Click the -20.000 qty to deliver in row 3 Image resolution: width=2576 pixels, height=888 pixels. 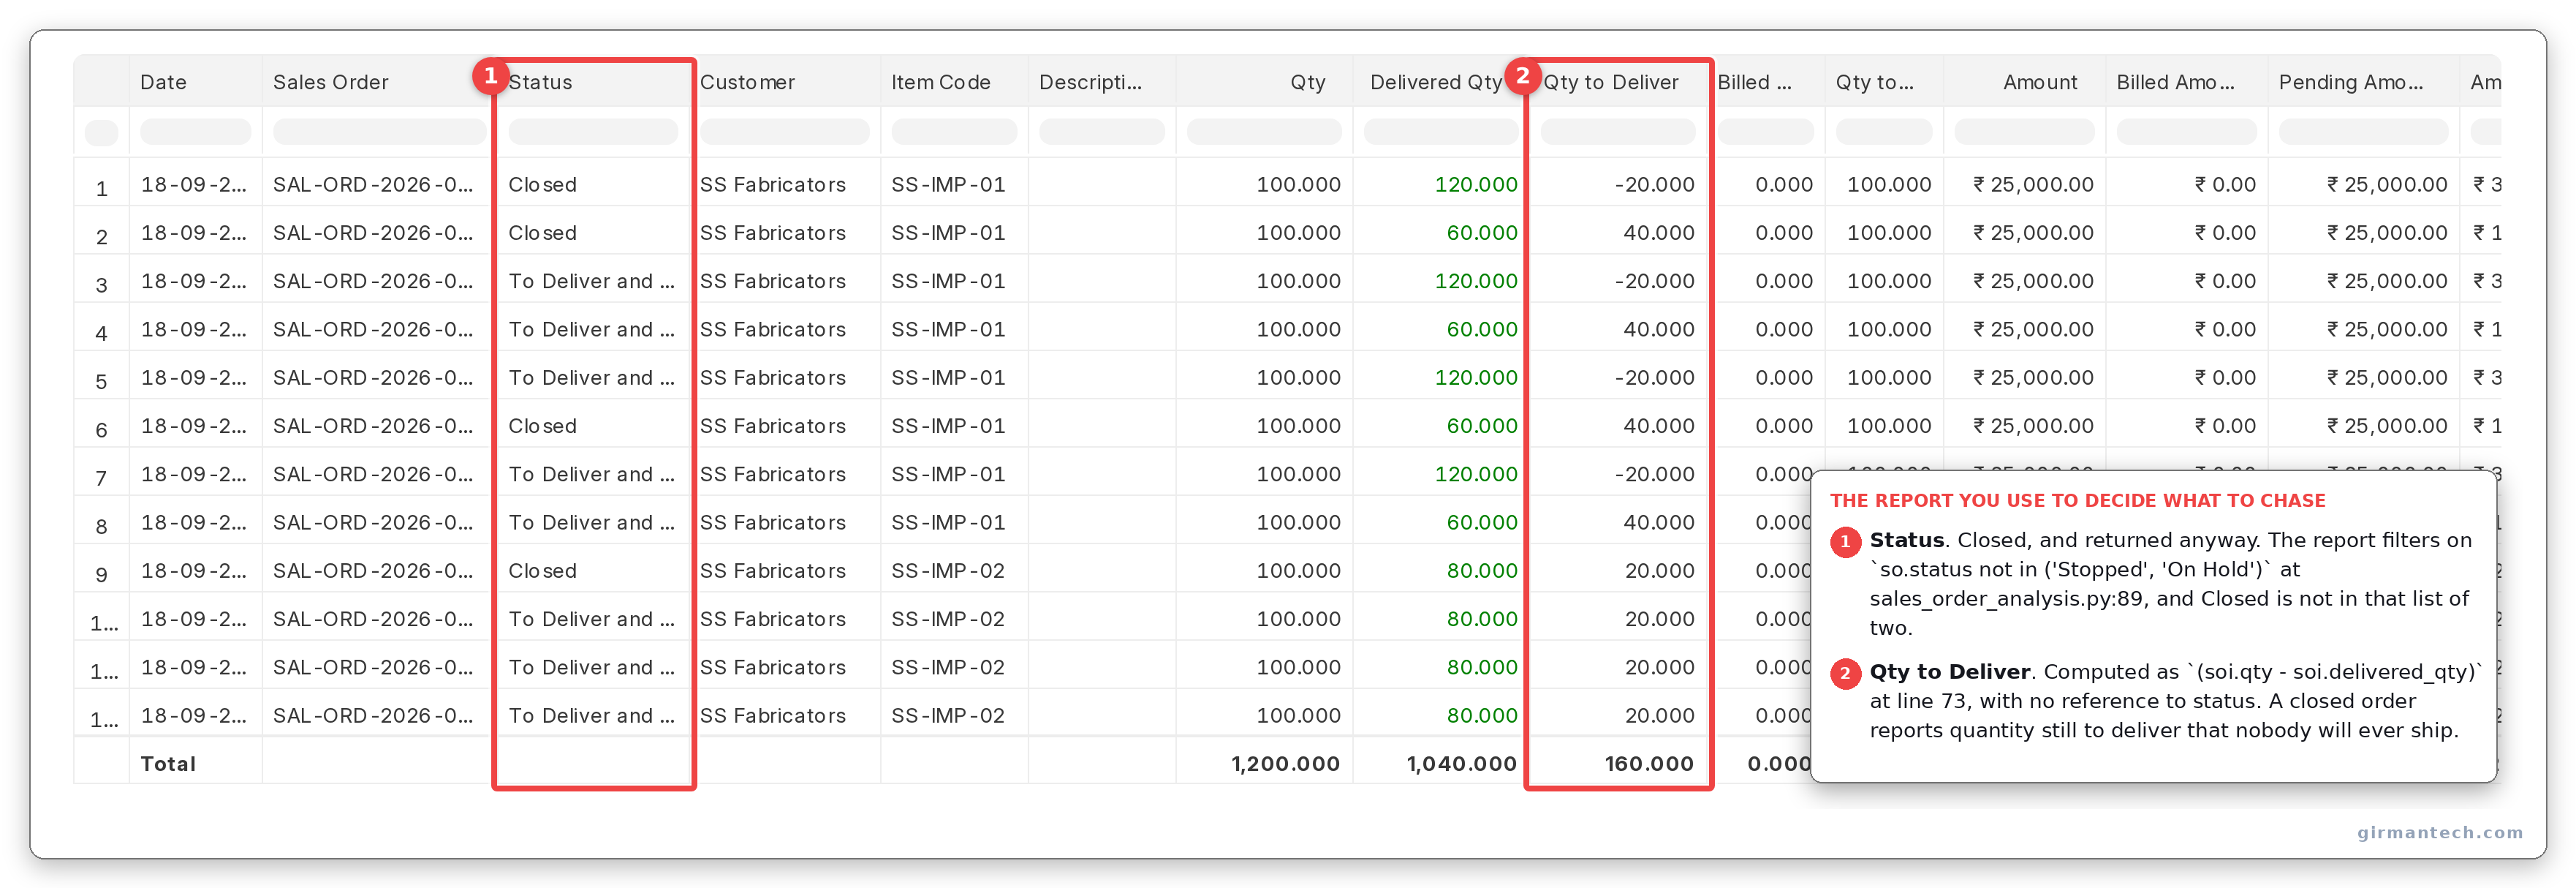click(1654, 282)
